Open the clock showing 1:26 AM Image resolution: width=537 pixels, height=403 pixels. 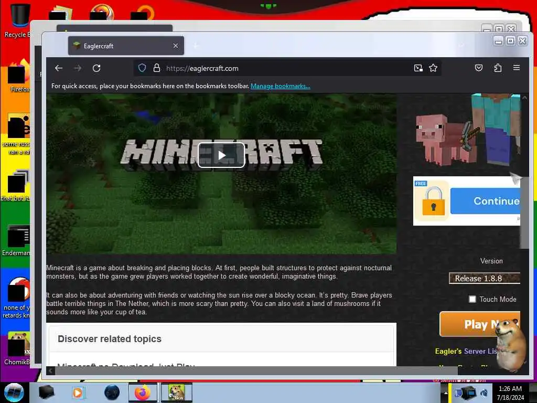[x=510, y=393]
